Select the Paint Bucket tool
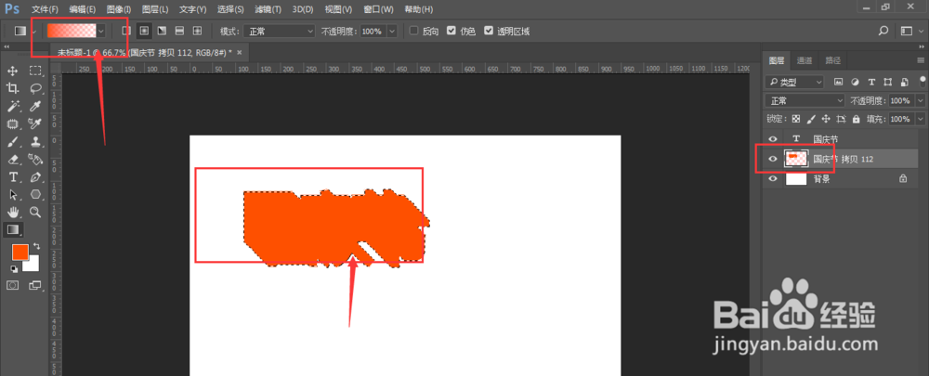The width and height of the screenshot is (929, 376). click(35, 160)
